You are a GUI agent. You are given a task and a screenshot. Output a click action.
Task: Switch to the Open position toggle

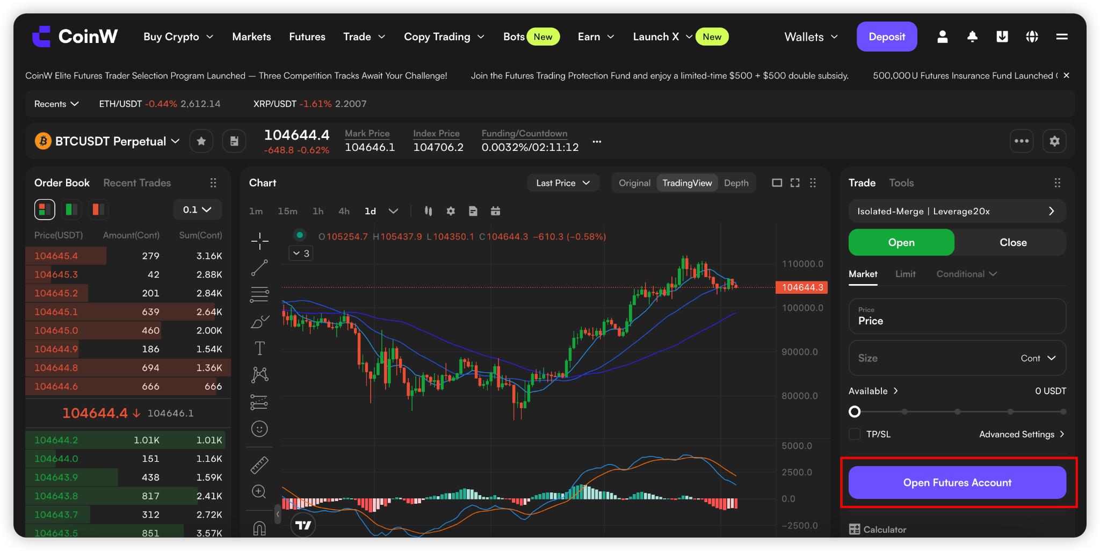pos(901,242)
